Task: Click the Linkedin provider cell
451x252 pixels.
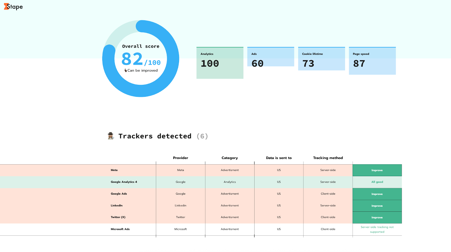Action: click(181, 205)
